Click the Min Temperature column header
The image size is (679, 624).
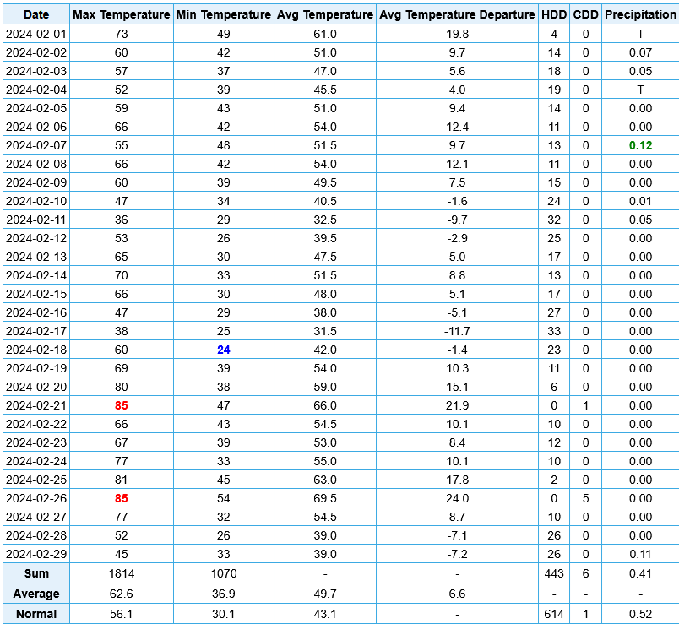(x=223, y=14)
